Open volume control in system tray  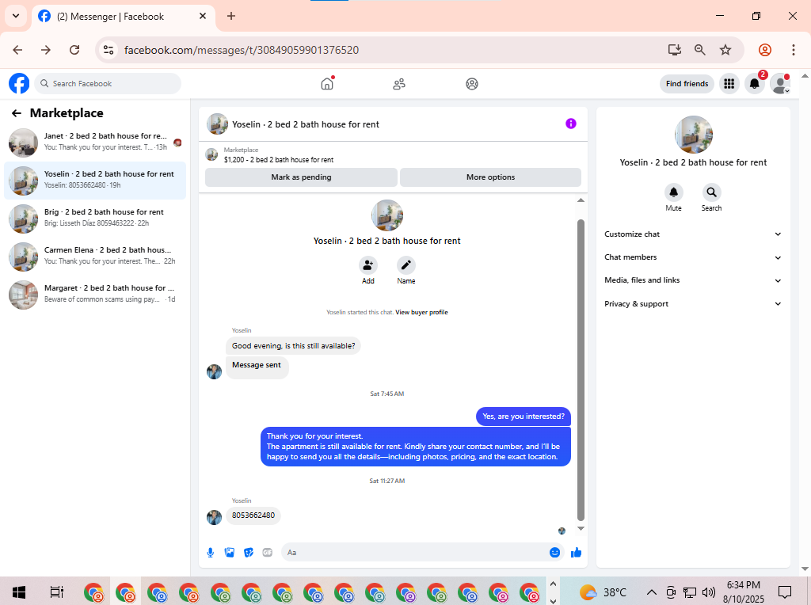coord(709,592)
